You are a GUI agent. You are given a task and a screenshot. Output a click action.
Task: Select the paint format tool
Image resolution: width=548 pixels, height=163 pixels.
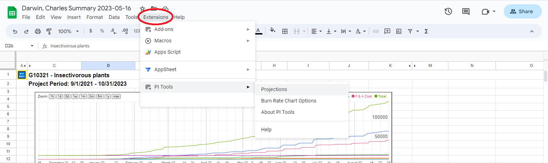(x=49, y=31)
